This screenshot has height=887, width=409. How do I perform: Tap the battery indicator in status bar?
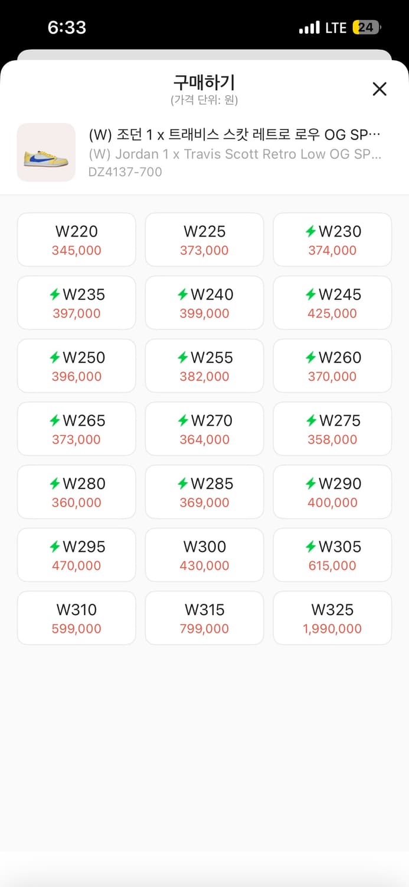367,27
